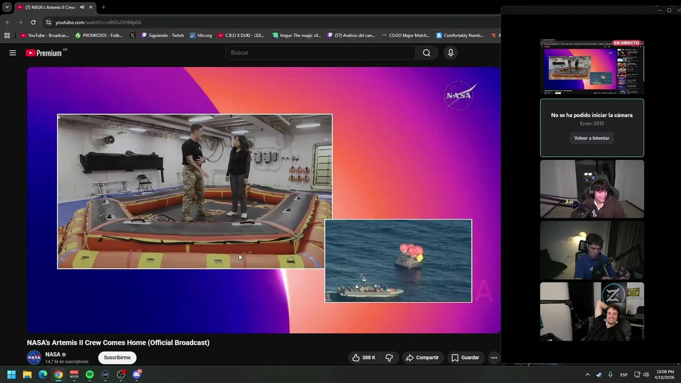
Task: Open Steam from the system tray
Action: (x=599, y=374)
